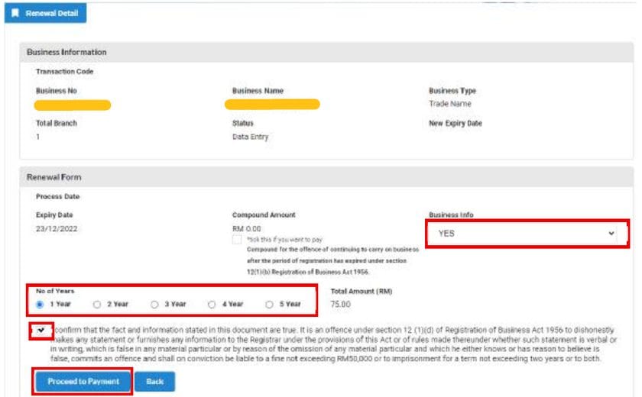Select the 1 Year radio option

click(40, 304)
